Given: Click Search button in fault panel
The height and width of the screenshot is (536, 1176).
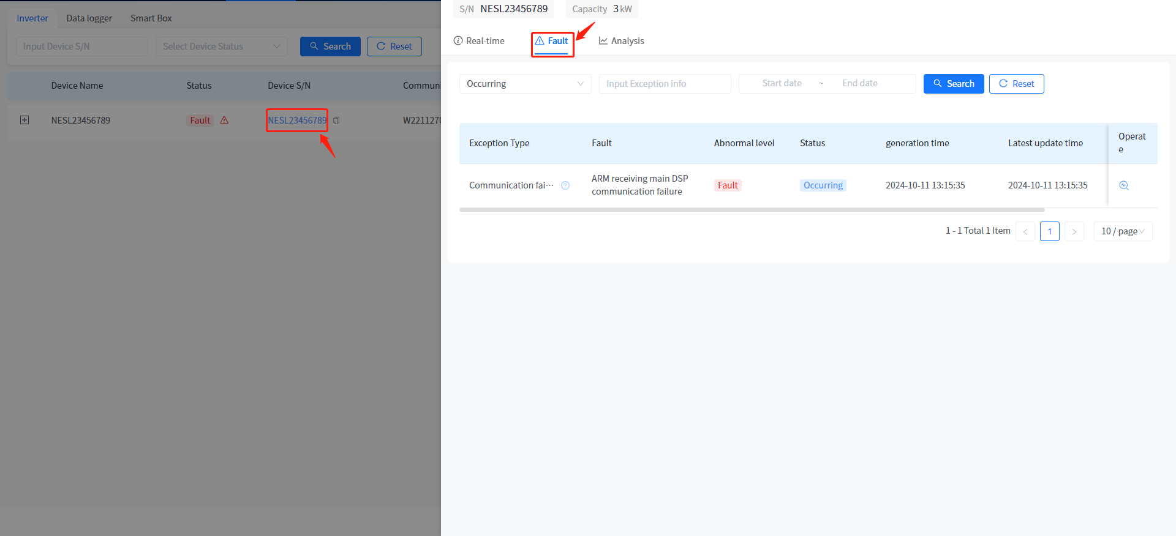Looking at the screenshot, I should click(x=953, y=84).
